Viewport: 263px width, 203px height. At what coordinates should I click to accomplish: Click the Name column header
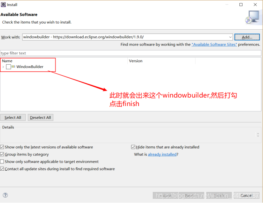point(64,61)
